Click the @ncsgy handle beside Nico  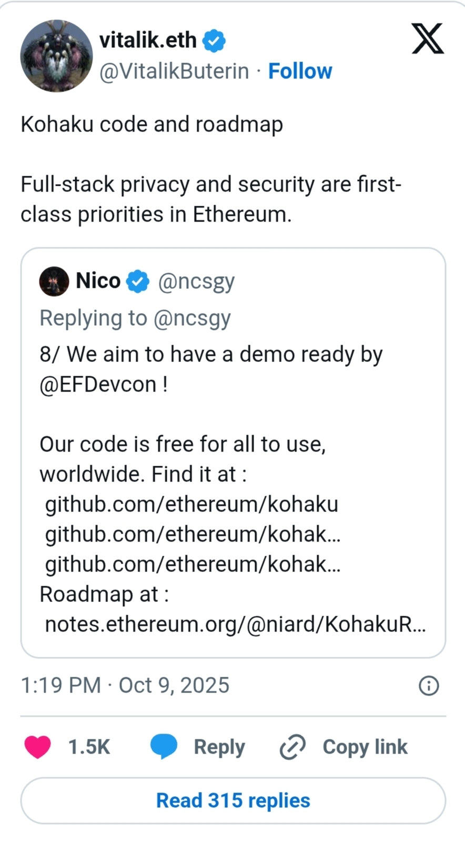pyautogui.click(x=196, y=281)
